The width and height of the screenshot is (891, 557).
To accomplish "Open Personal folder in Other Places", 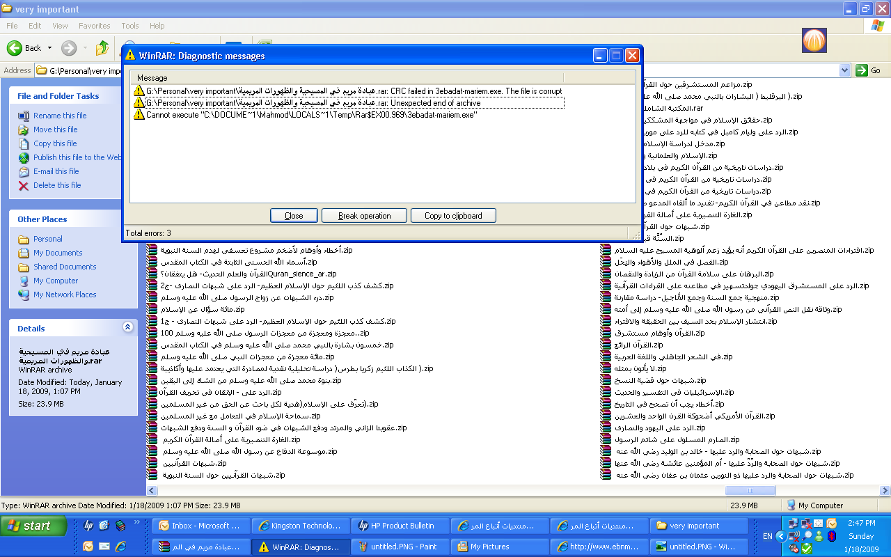I will 48,239.
